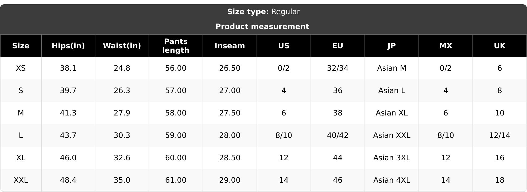The width and height of the screenshot is (527, 192).
Task: Select the Pants length column header
Action: pos(176,46)
